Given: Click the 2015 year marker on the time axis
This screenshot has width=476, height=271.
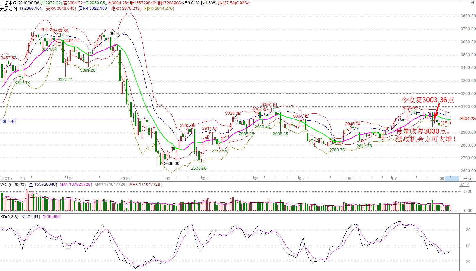Looking at the screenshot, I should pyautogui.click(x=7, y=178).
